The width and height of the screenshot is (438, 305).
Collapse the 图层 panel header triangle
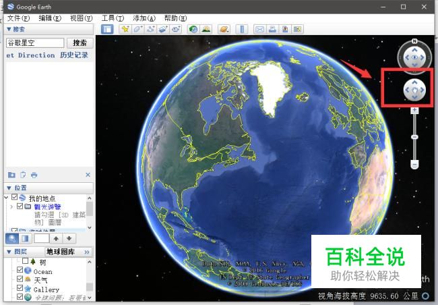click(9, 252)
